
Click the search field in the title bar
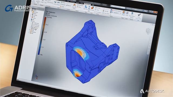[x=118, y=7]
